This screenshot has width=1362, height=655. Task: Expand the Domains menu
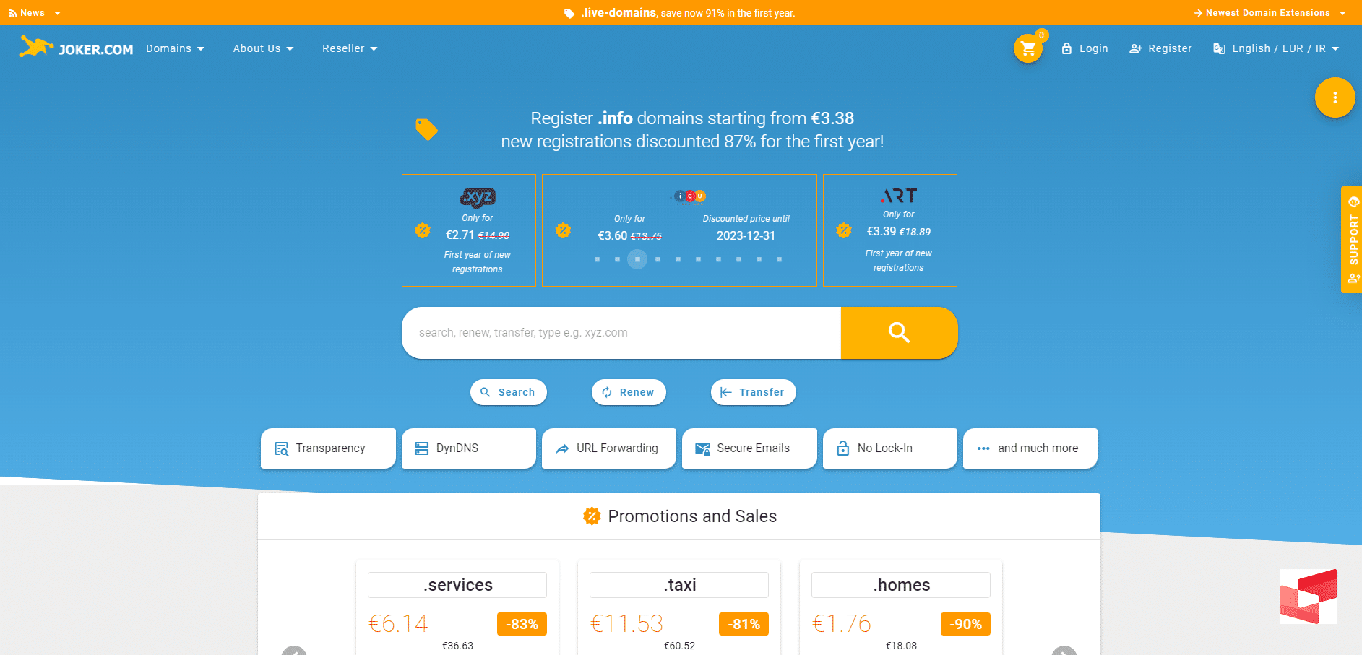coord(175,48)
